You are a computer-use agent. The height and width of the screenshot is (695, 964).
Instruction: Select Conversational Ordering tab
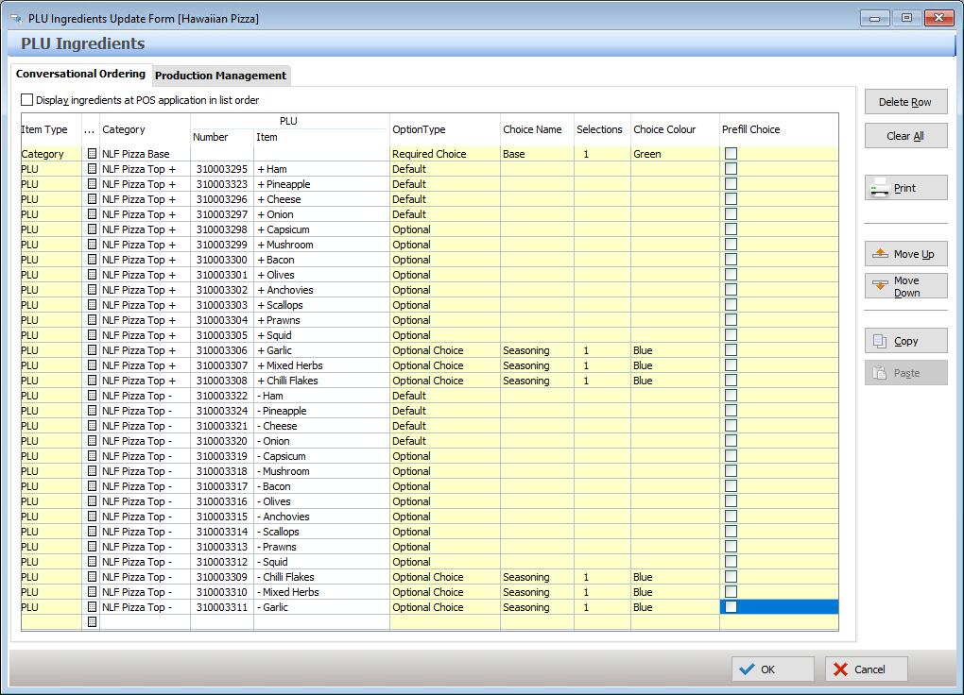(x=80, y=74)
